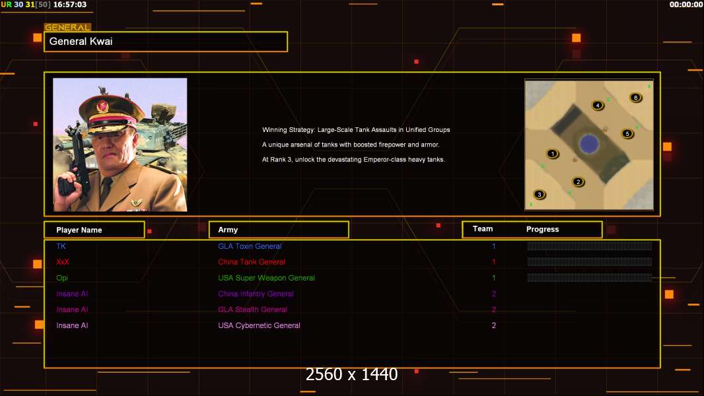Click the Progress column header
The width and height of the screenshot is (704, 396).
point(542,229)
